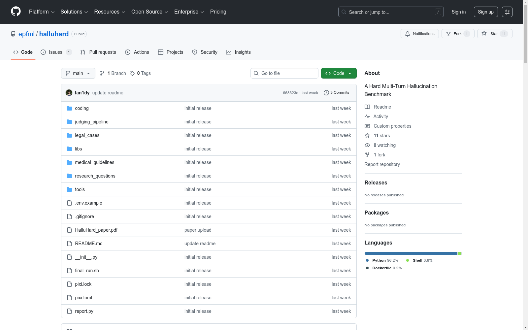Click the Star icon for this repository
Image resolution: width=528 pixels, height=330 pixels.
(484, 33)
